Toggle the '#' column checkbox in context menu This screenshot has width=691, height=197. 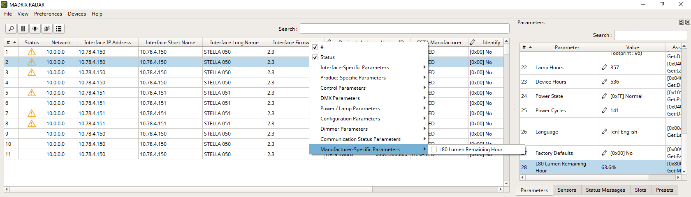pyautogui.click(x=315, y=47)
